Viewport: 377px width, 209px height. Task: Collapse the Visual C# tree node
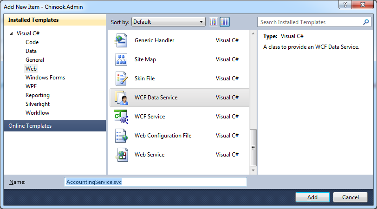11,33
